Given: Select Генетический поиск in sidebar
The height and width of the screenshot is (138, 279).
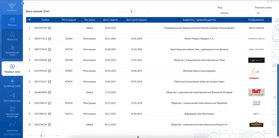Looking at the screenshot, I should click(12, 51).
